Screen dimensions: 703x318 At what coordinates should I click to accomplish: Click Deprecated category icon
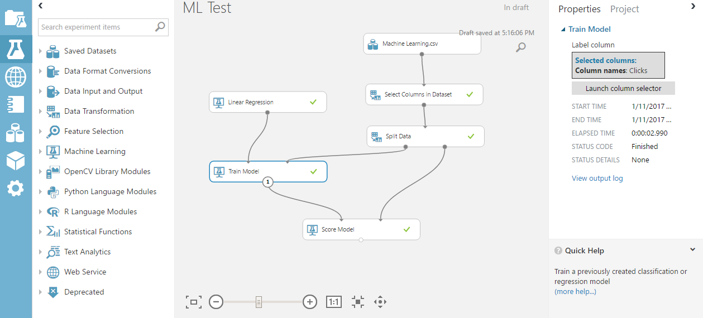53,292
